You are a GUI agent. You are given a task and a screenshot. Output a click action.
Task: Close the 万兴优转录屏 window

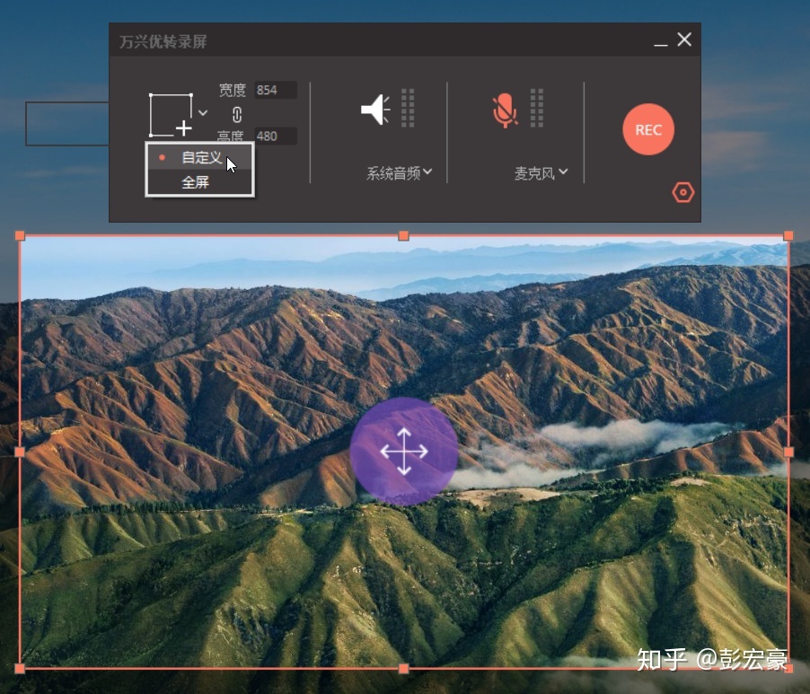pos(684,40)
